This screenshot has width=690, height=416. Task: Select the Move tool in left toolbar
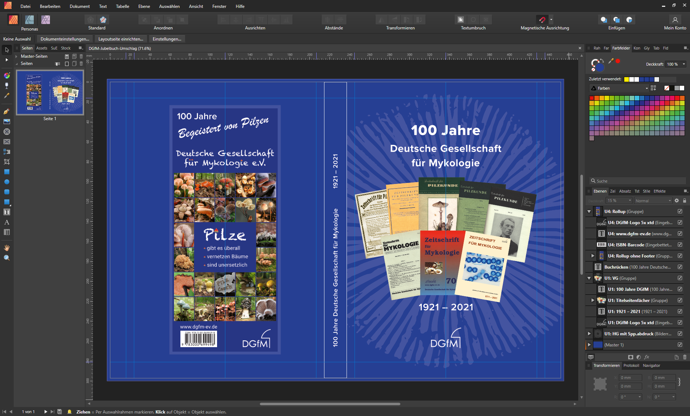coord(7,50)
